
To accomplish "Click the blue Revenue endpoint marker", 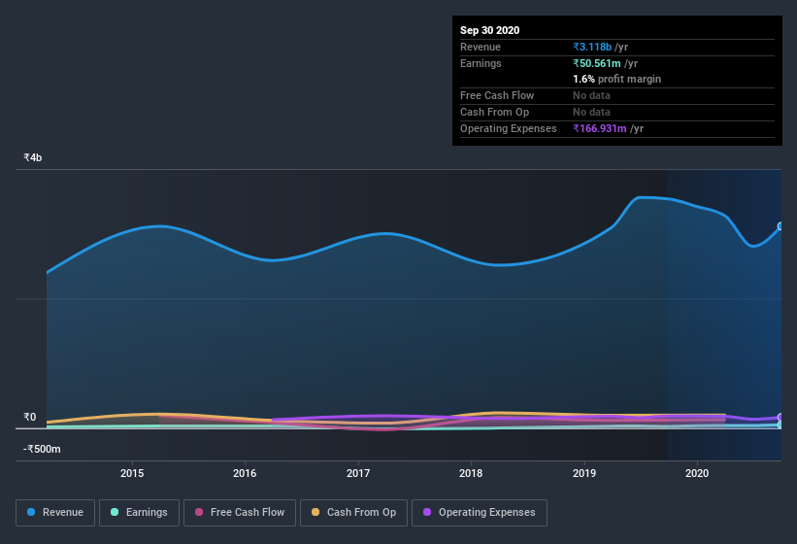I will click(780, 226).
